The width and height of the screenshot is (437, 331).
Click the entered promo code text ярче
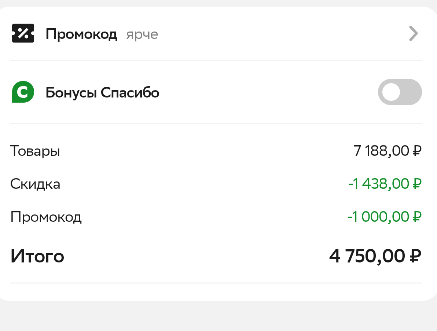coord(142,35)
